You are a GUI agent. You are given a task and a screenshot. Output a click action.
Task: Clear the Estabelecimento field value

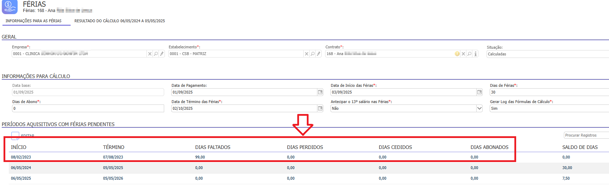point(306,54)
